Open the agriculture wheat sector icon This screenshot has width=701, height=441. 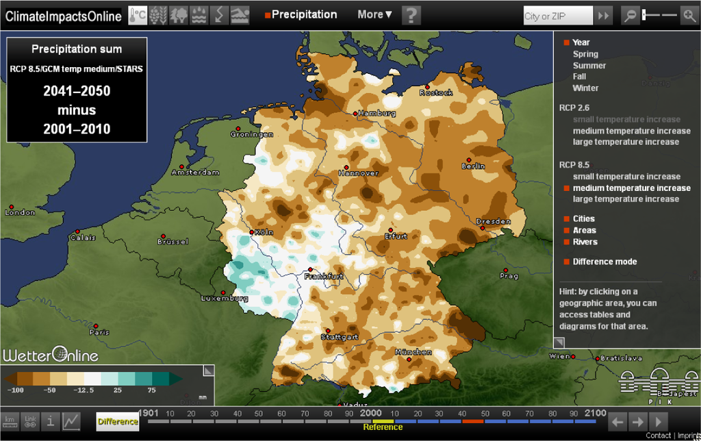tap(158, 15)
